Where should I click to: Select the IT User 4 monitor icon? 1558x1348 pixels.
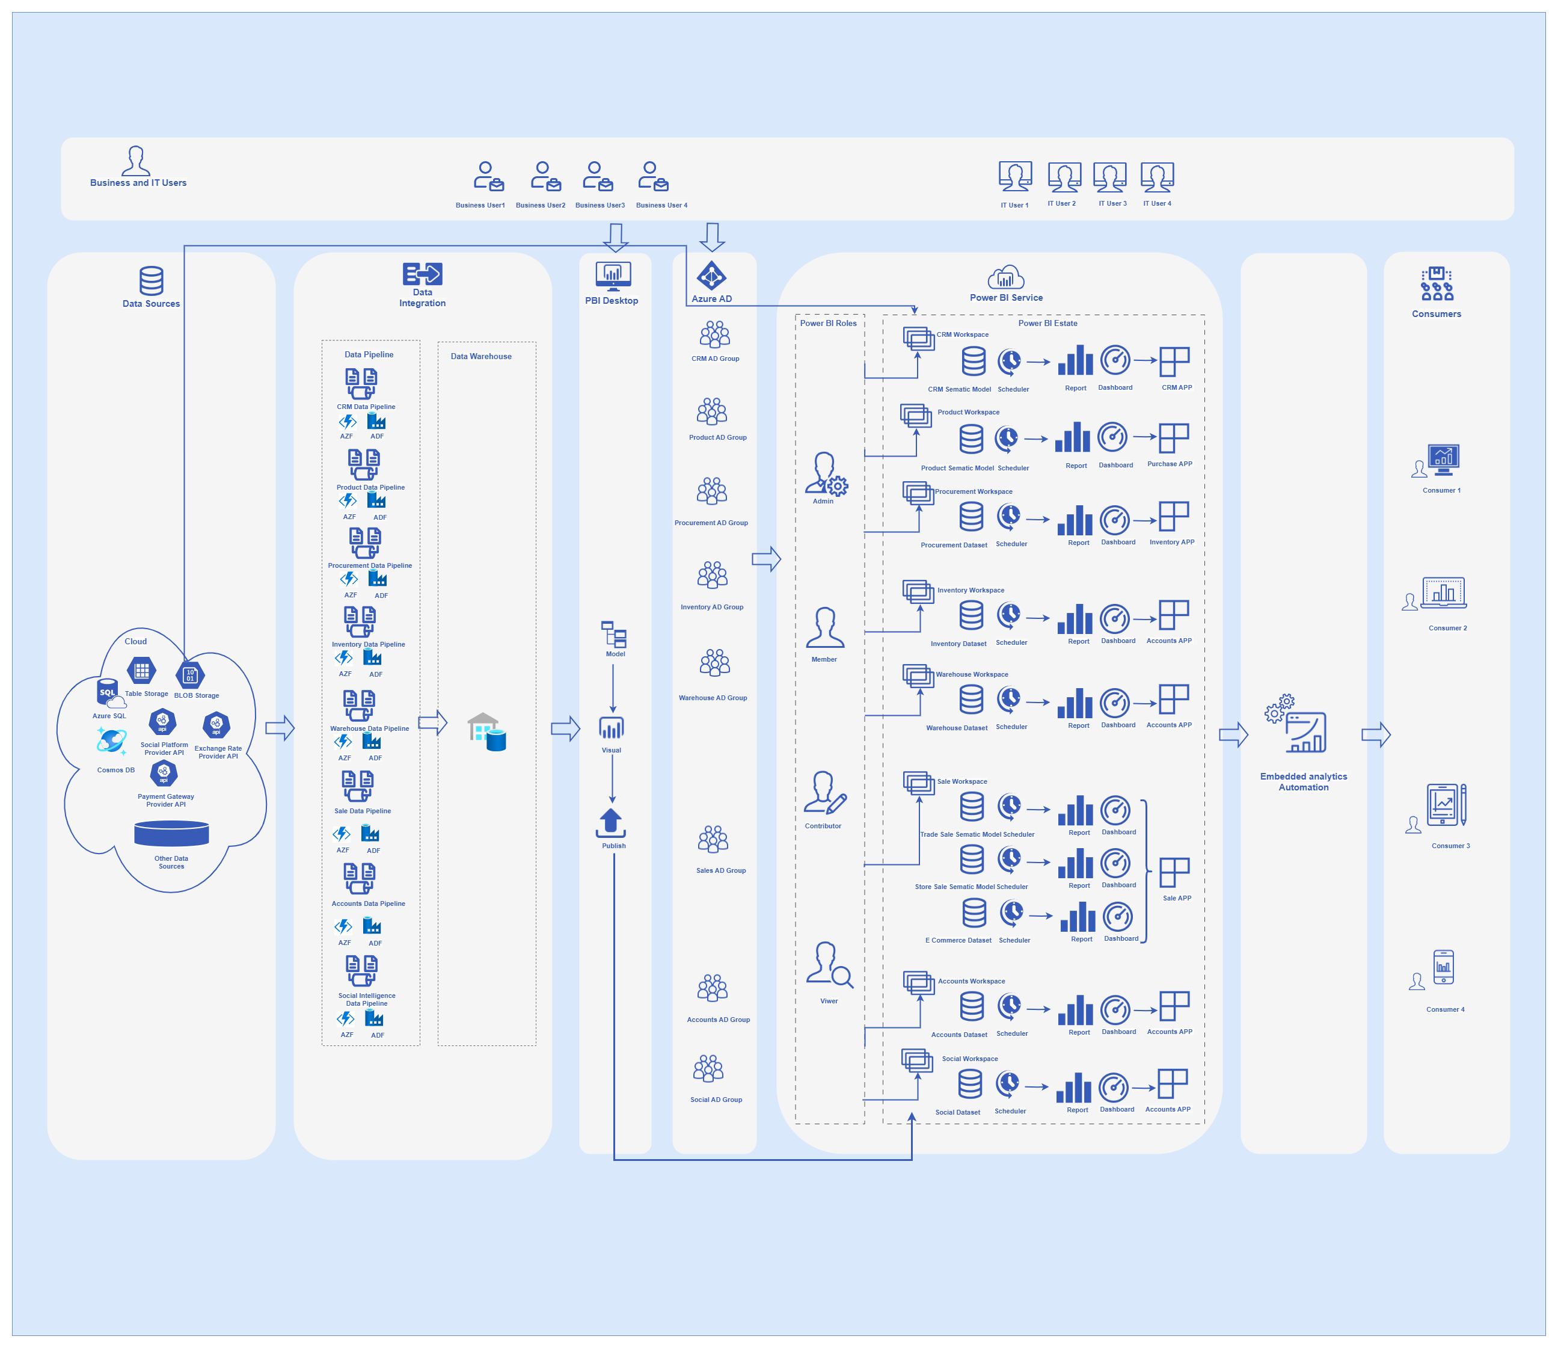point(1157,177)
